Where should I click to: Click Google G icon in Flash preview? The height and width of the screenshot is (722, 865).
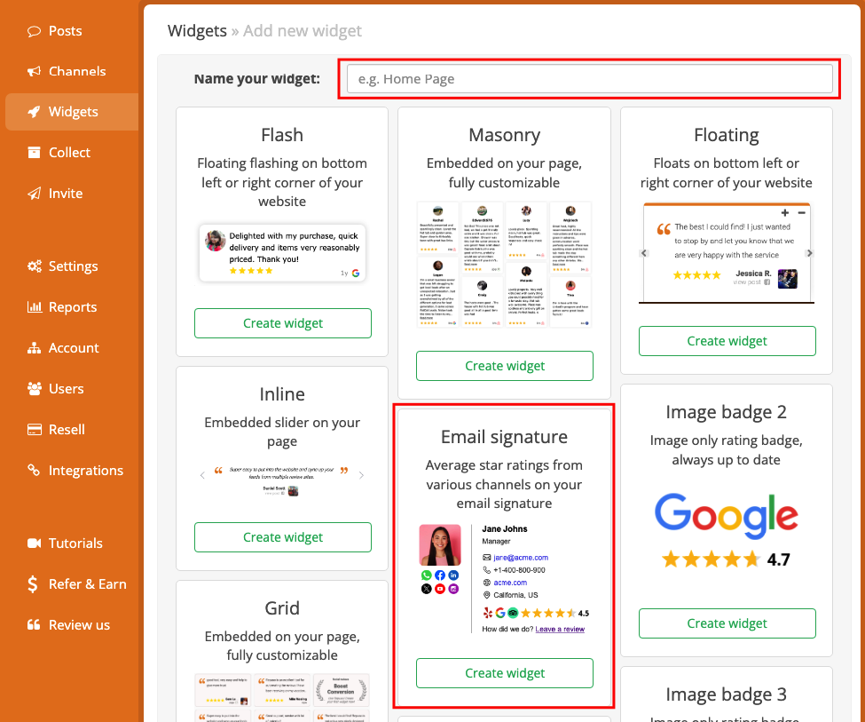click(356, 273)
